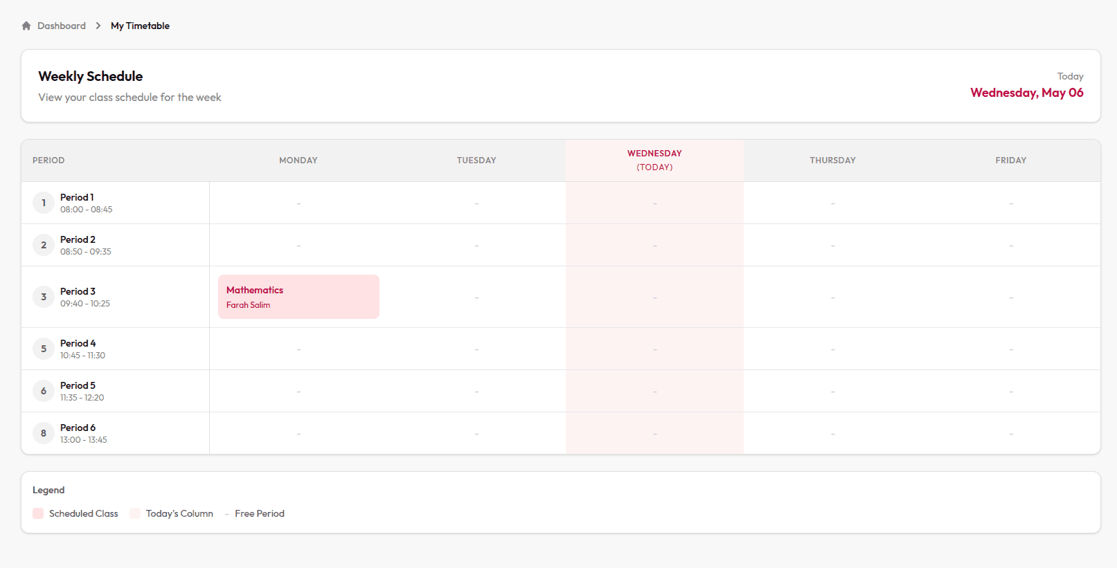
Task: Click the Today's Column legend label
Action: click(x=179, y=513)
